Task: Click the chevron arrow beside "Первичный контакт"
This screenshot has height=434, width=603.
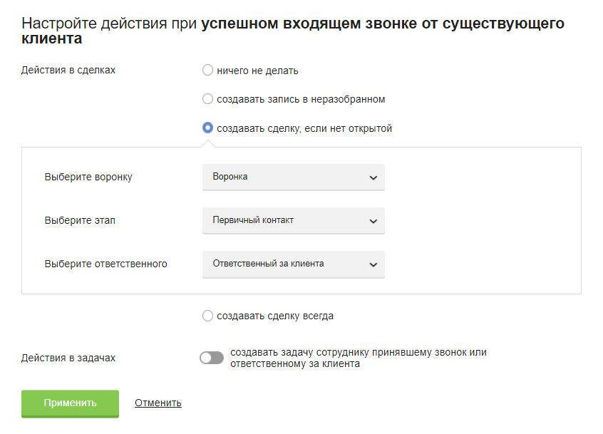Action: (x=373, y=222)
